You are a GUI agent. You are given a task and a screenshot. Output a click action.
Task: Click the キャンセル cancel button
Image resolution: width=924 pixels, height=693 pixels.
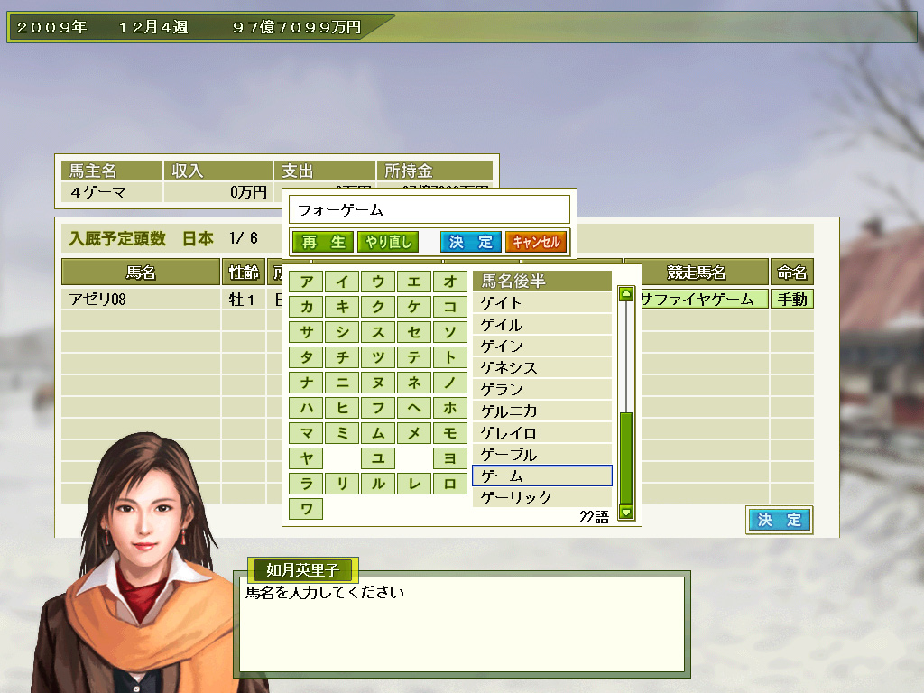(x=536, y=242)
